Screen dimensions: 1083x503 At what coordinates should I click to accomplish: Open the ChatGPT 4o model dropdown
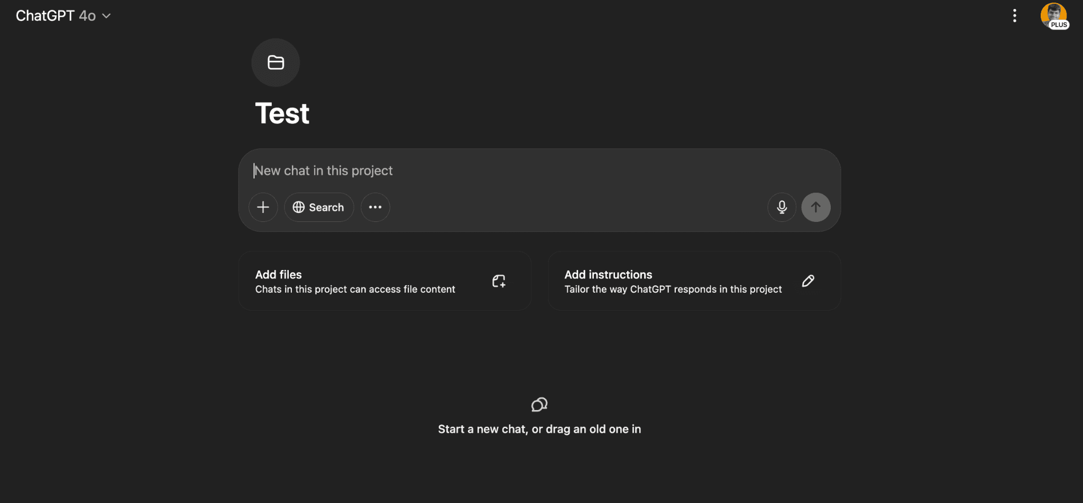click(x=63, y=15)
